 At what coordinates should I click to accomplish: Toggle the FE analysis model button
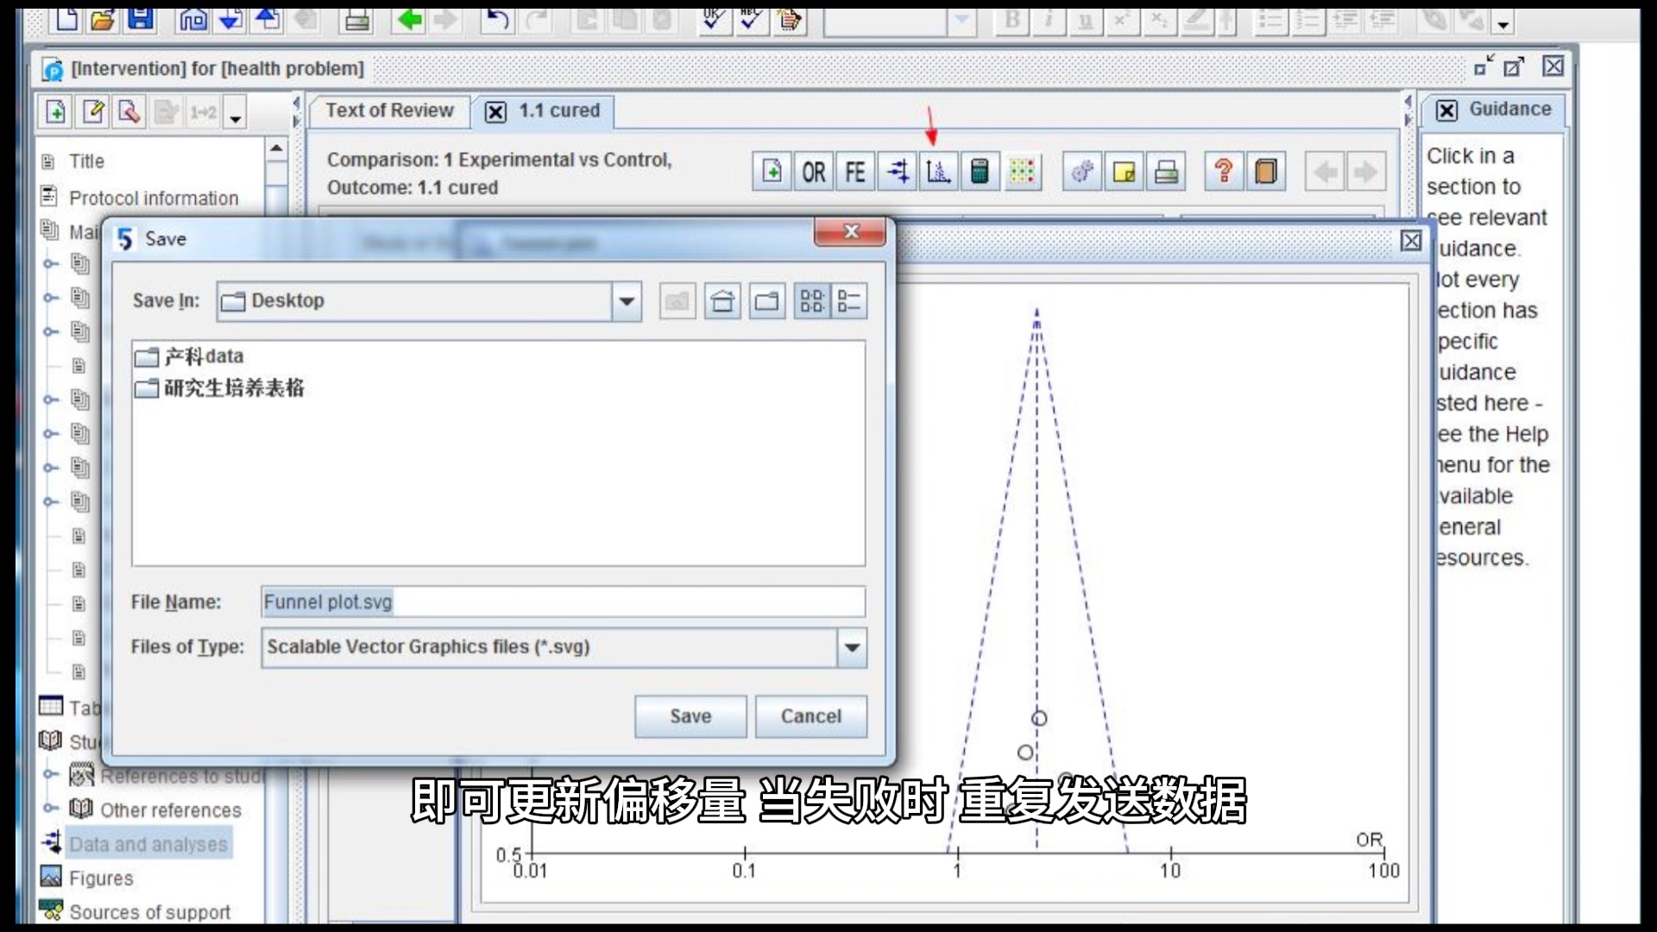[854, 172]
